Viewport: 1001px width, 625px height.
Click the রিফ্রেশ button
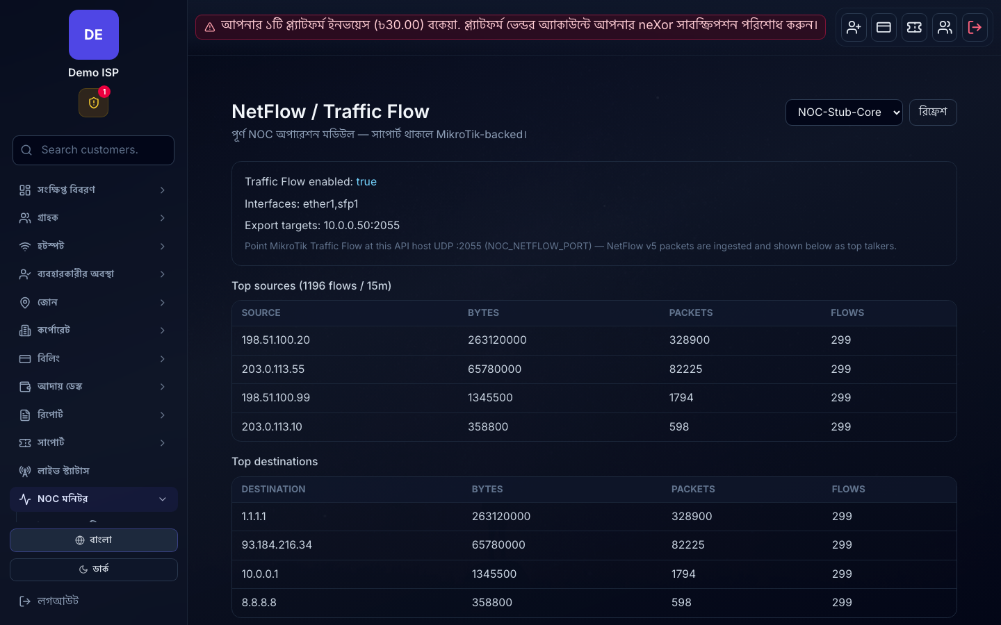click(x=933, y=112)
